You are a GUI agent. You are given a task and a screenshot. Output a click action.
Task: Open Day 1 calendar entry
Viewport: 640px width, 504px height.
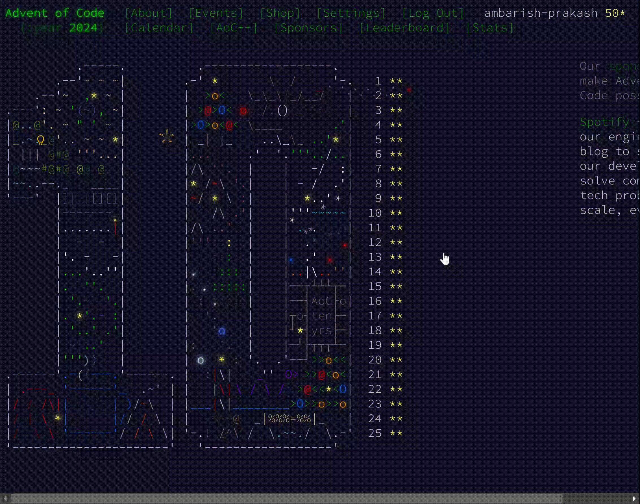[x=378, y=81]
